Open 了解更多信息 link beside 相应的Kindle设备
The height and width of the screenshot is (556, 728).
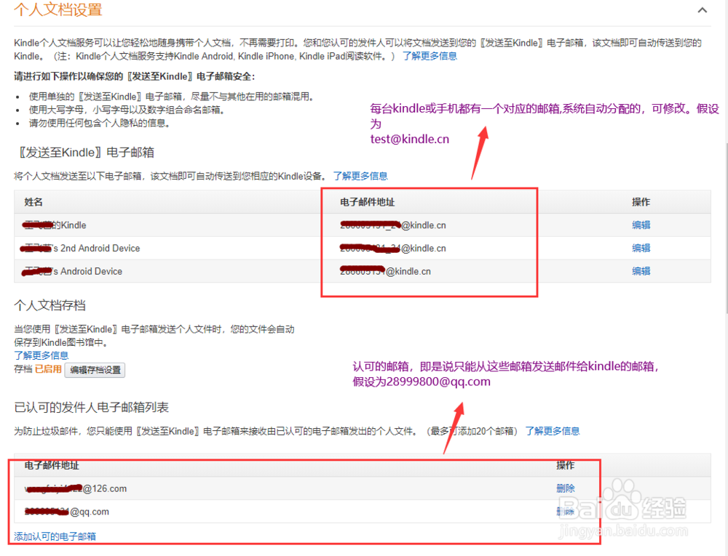click(360, 176)
